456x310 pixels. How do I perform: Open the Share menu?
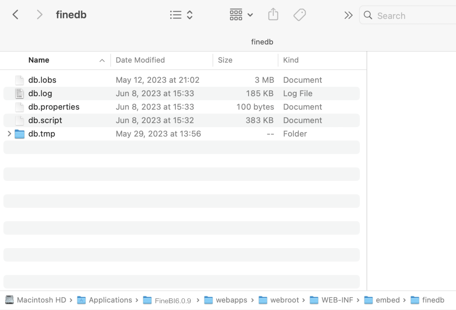[x=273, y=14]
